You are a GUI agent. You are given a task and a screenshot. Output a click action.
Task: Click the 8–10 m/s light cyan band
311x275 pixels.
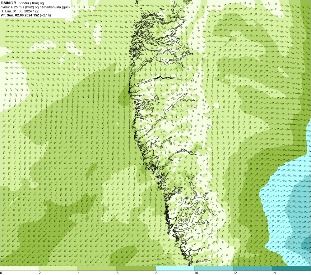click(175, 268)
